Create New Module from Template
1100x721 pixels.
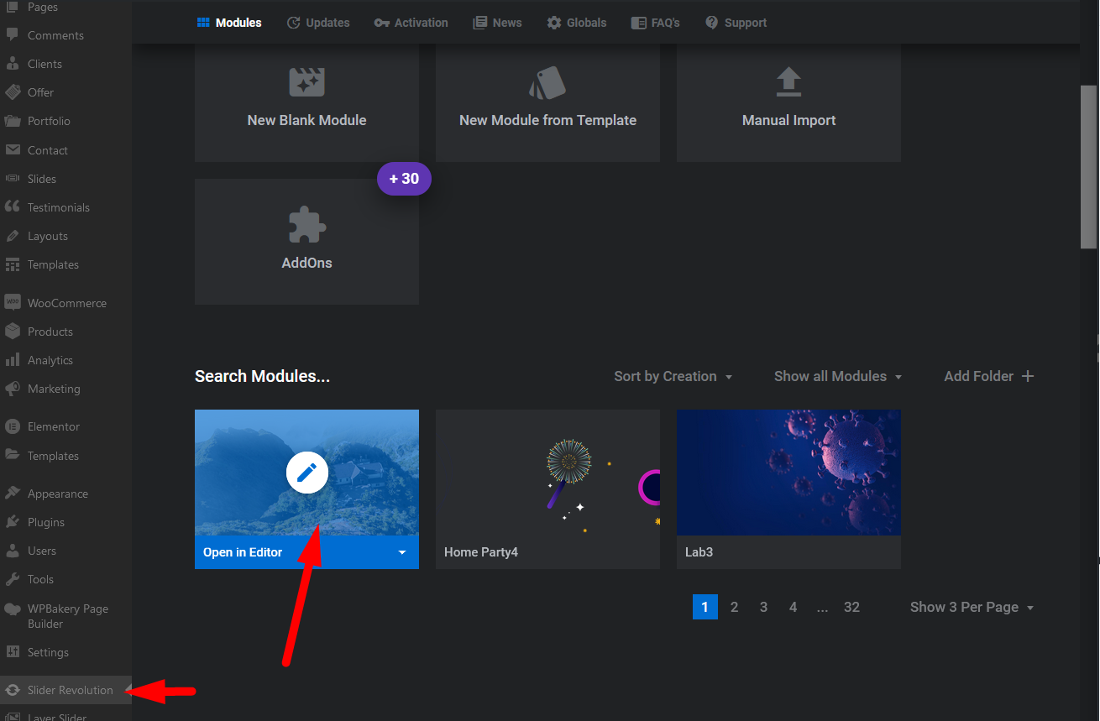[x=547, y=102]
